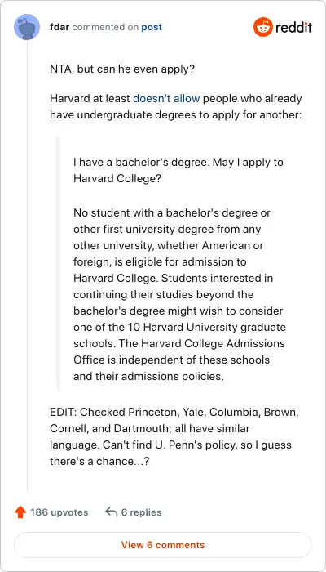Screen dimensions: 326x572
Task: Follow the "doesn't allow" hyperlink
Action: [x=166, y=99]
